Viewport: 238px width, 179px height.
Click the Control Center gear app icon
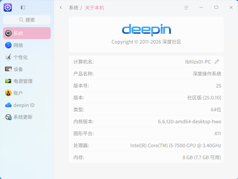coord(8,7)
